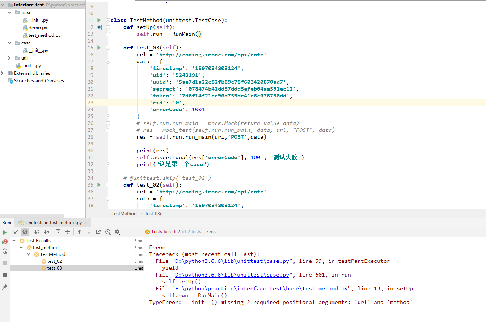Screen dimensions: 486x322
Task: Click the res = self.run.run_main line
Action: [x=201, y=137]
